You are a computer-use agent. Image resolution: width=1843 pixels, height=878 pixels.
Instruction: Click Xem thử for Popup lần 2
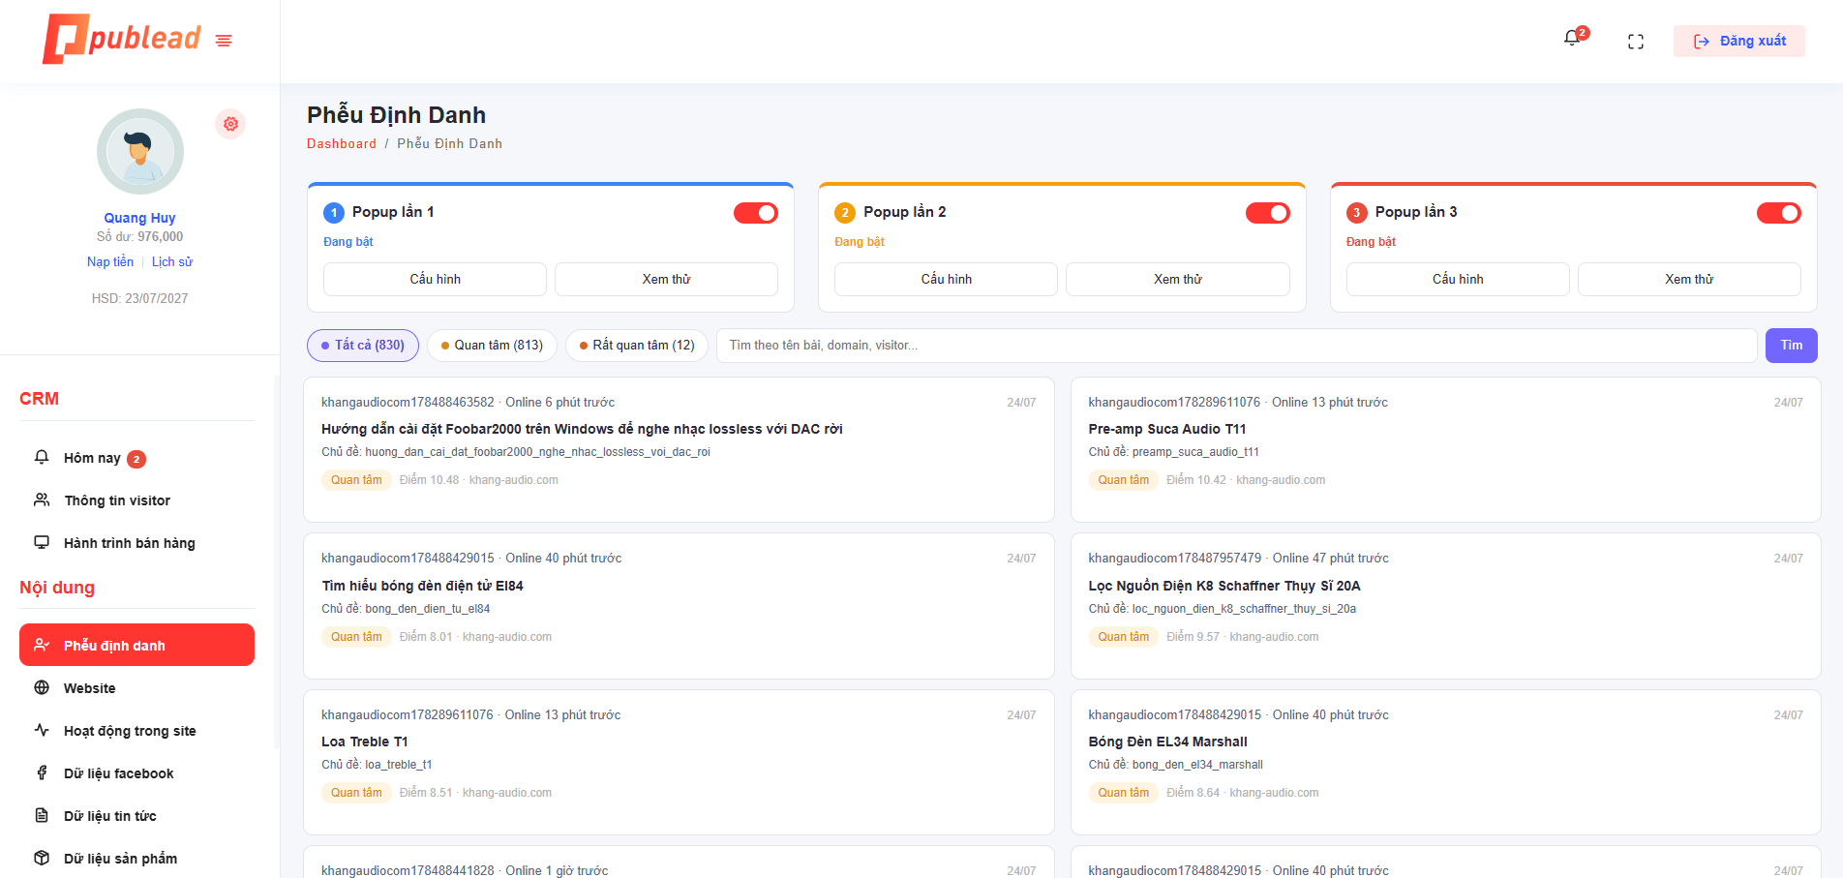click(x=1178, y=279)
